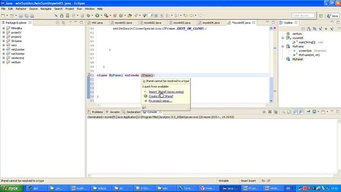
Task: Select screenSize field in the Outline
Action: coord(305,51)
